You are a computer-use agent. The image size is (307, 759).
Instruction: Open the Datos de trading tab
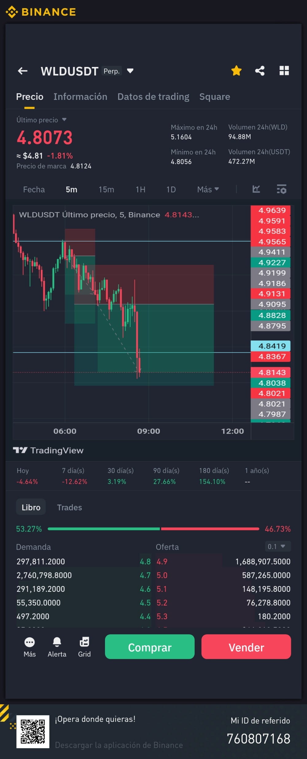coord(153,96)
